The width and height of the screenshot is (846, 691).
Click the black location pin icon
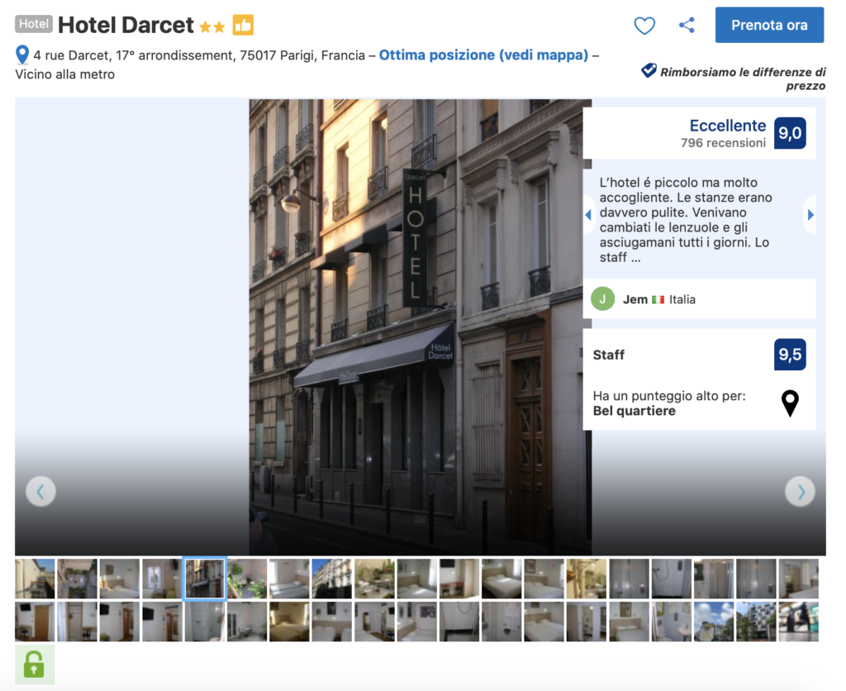pos(790,403)
